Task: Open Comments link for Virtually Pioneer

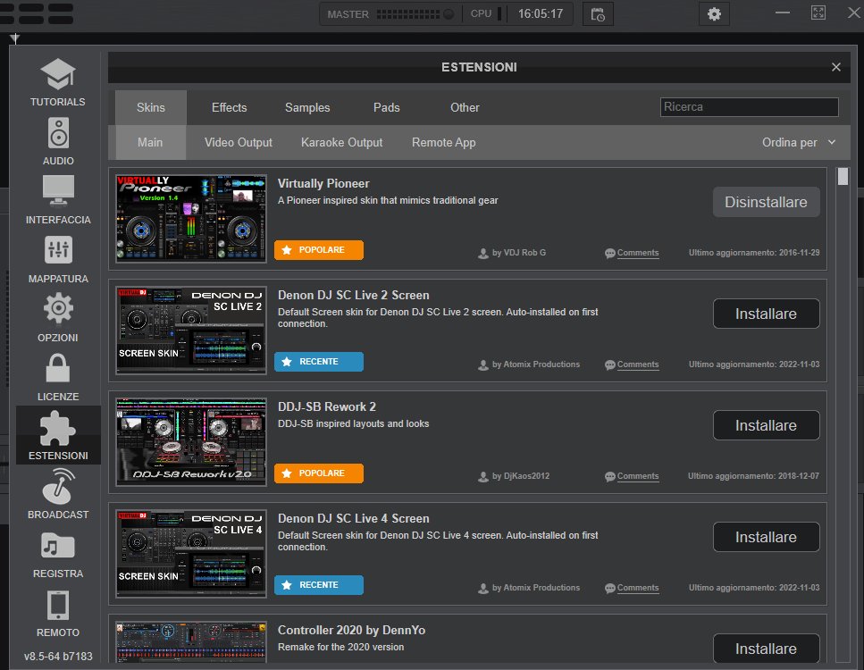Action: click(x=638, y=253)
